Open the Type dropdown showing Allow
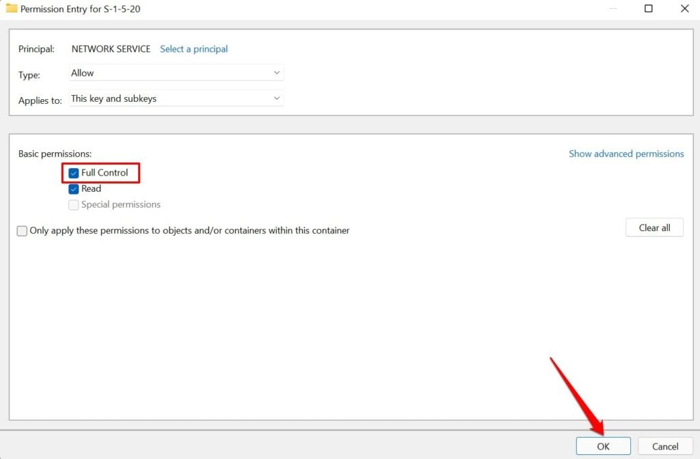Viewport: 700px width, 459px height. pyautogui.click(x=176, y=72)
